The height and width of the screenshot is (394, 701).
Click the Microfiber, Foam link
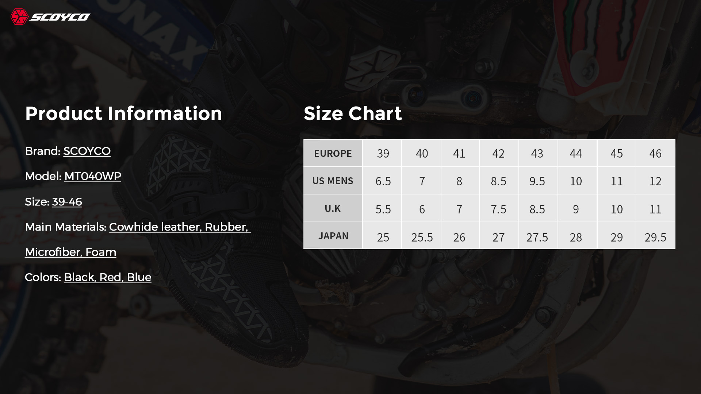pyautogui.click(x=70, y=252)
